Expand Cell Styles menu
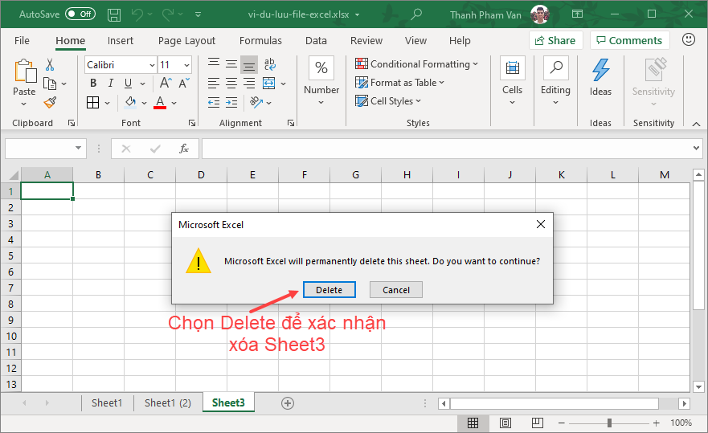 (x=388, y=101)
